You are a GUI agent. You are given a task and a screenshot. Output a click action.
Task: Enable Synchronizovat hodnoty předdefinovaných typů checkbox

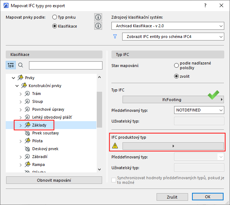[114, 180]
